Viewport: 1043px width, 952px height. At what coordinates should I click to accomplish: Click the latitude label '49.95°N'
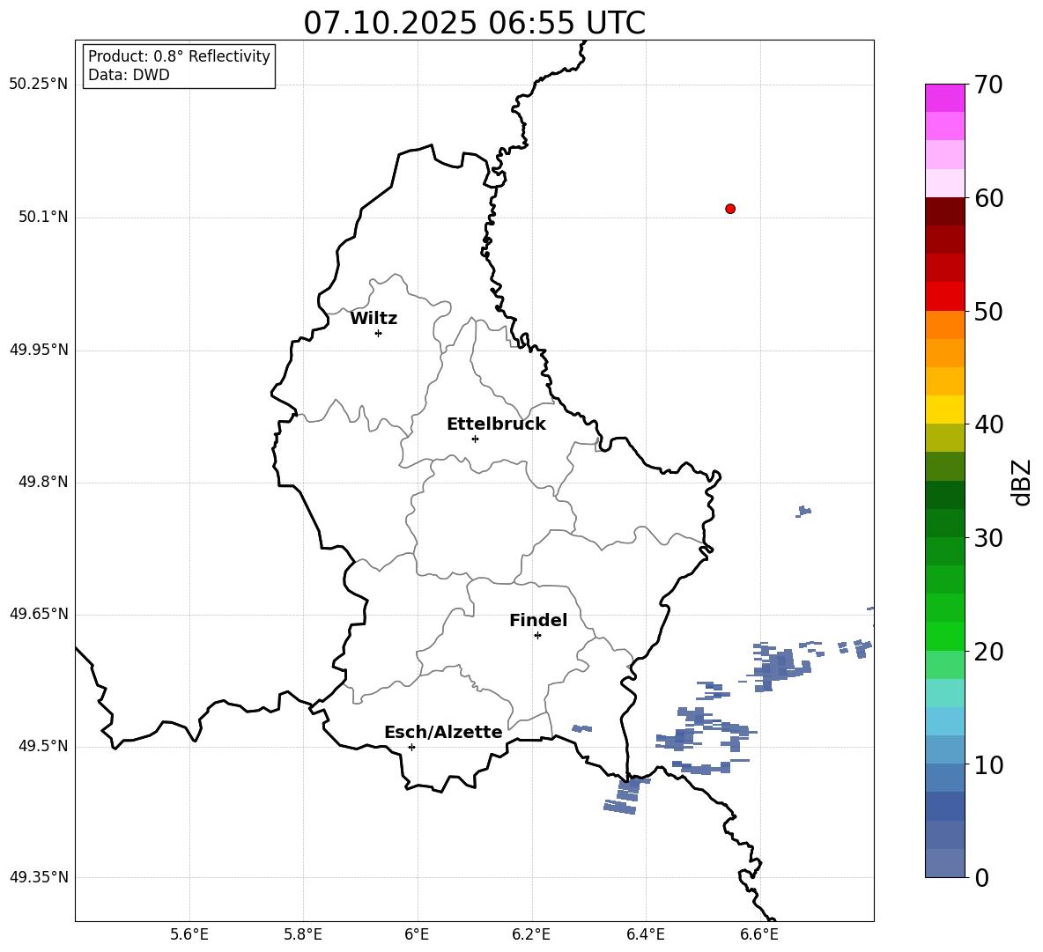39,350
